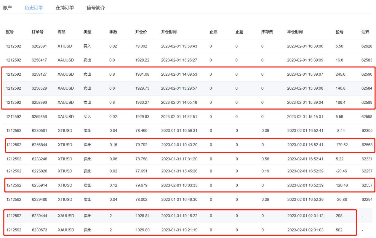Viewport: 376px width, 238px height.
Task: Select order number 6262891 cell
Action: pyautogui.click(x=39, y=46)
